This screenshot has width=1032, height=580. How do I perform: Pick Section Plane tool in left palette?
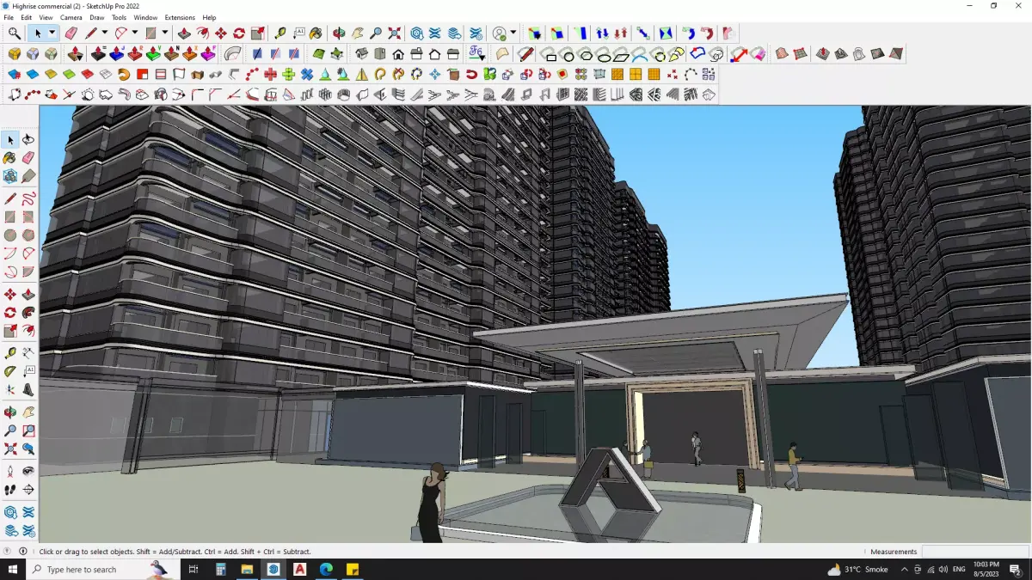(x=28, y=490)
